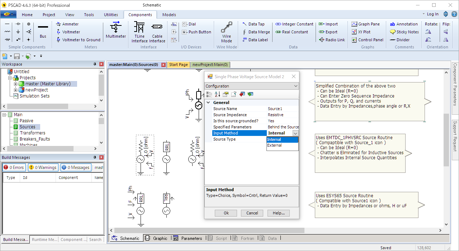Choose Internal in the Input Method list
Screen dimensions: 459x251
click(x=283, y=139)
